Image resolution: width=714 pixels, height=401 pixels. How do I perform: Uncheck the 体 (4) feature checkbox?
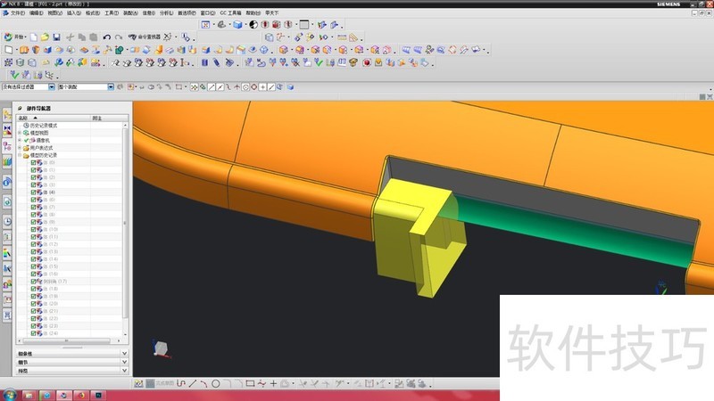tap(33, 192)
